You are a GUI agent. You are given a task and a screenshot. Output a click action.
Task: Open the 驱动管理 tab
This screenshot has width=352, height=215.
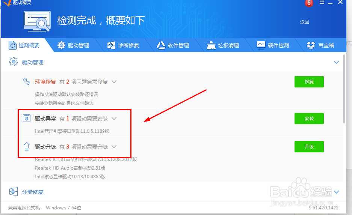(x=73, y=45)
